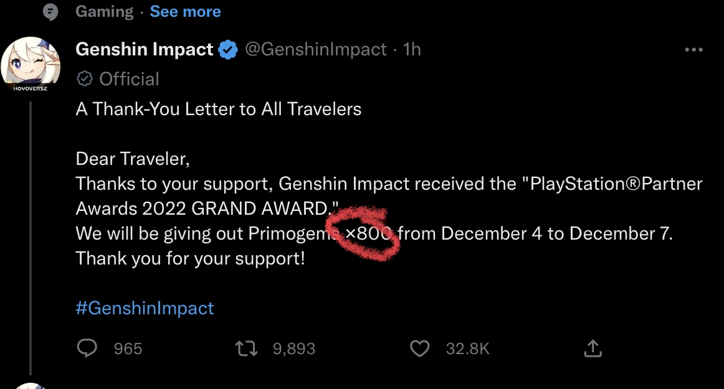
Task: Open the Genshin Impact display name
Action: coord(144,50)
